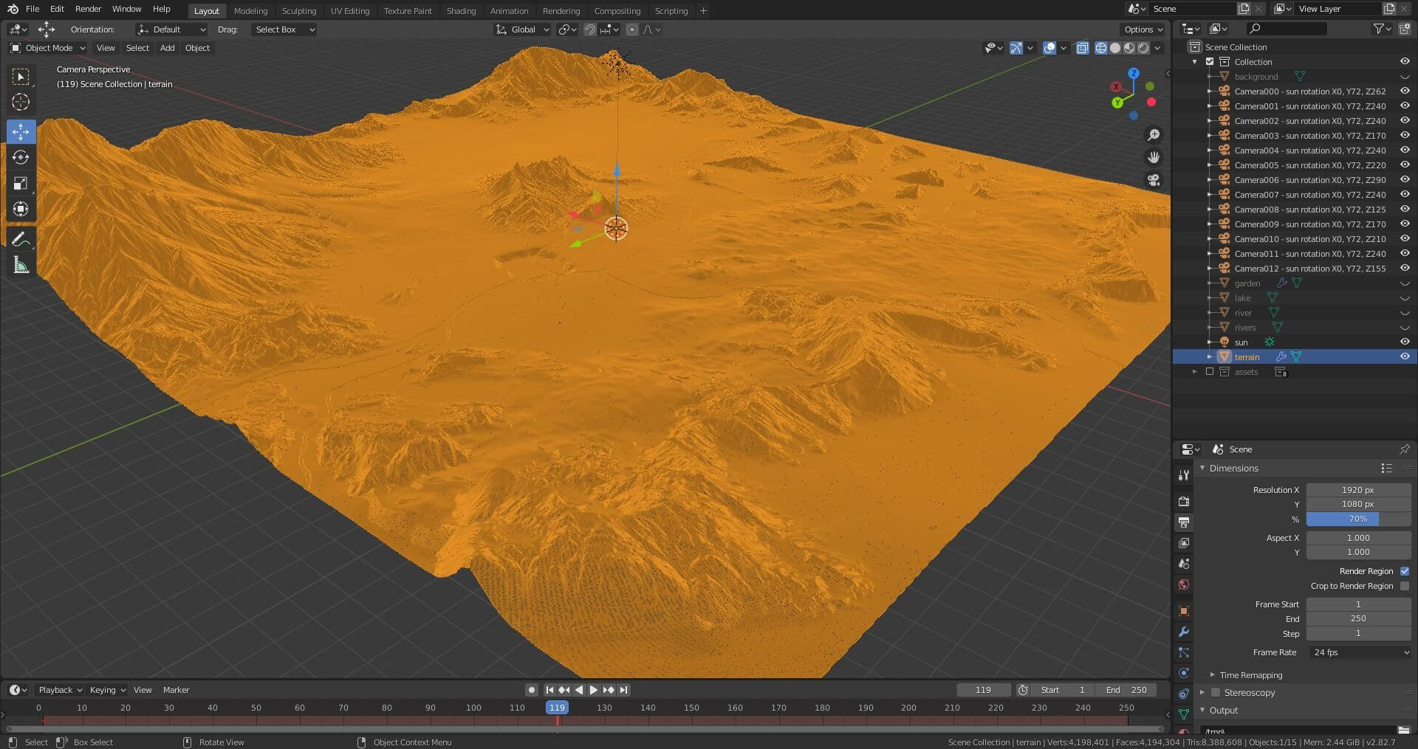1418x749 pixels.
Task: Click the current frame field showing 119
Action: pos(983,690)
